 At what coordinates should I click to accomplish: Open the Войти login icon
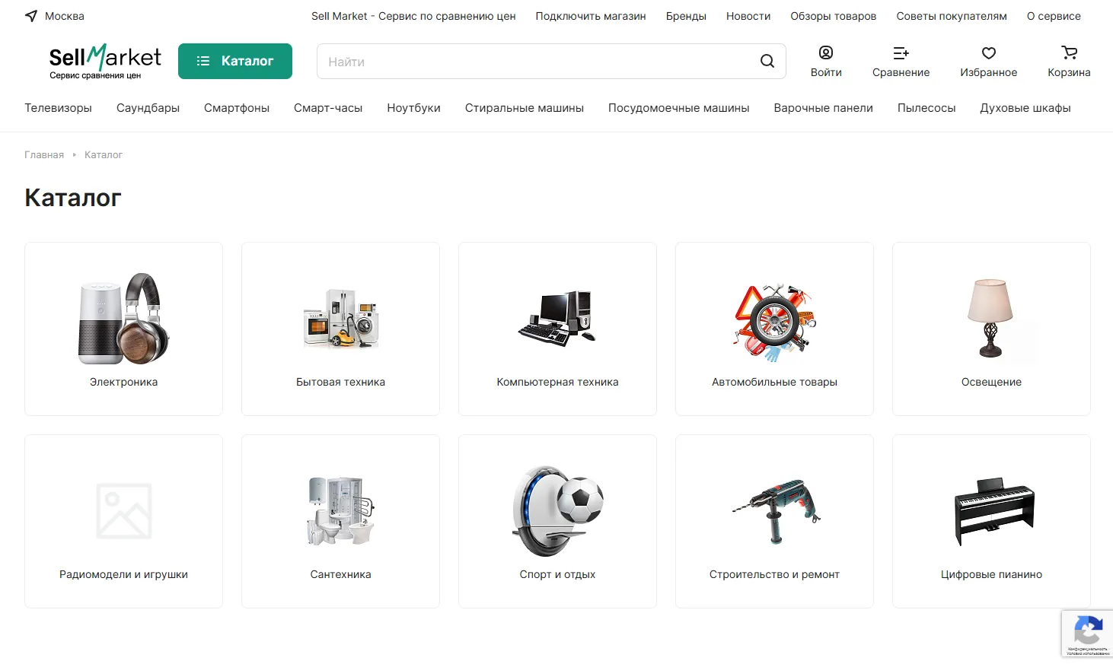click(x=825, y=53)
